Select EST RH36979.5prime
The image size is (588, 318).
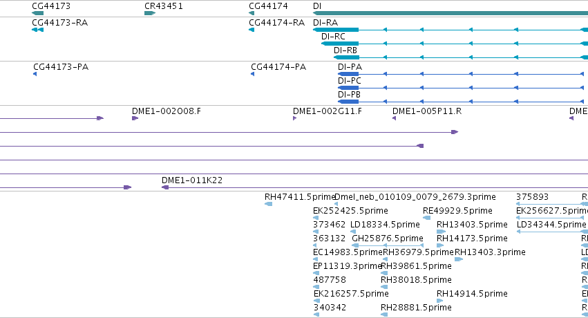point(418,252)
